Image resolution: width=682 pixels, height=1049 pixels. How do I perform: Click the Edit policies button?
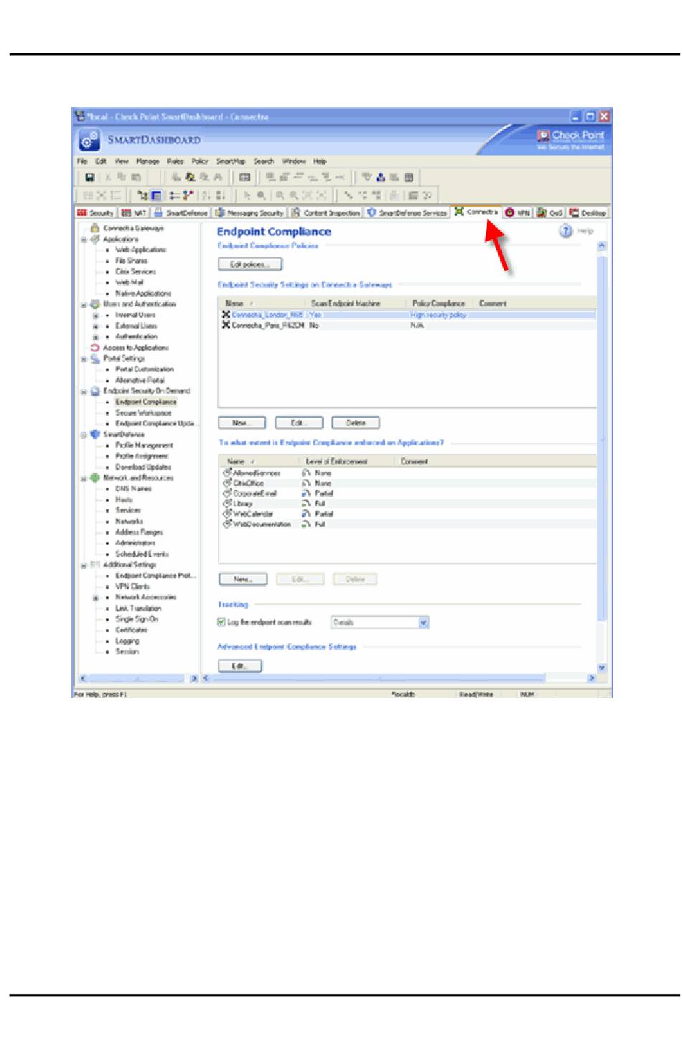(250, 264)
